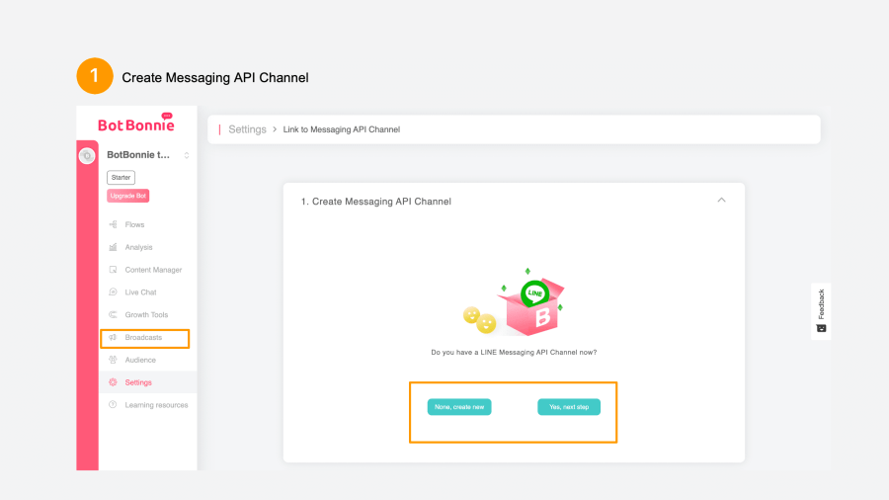Viewport: 889px width, 500px height.
Task: Open the Flows sidebar icon
Action: [113, 224]
